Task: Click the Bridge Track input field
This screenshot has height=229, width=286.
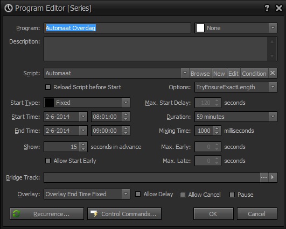Action: pyautogui.click(x=152, y=177)
